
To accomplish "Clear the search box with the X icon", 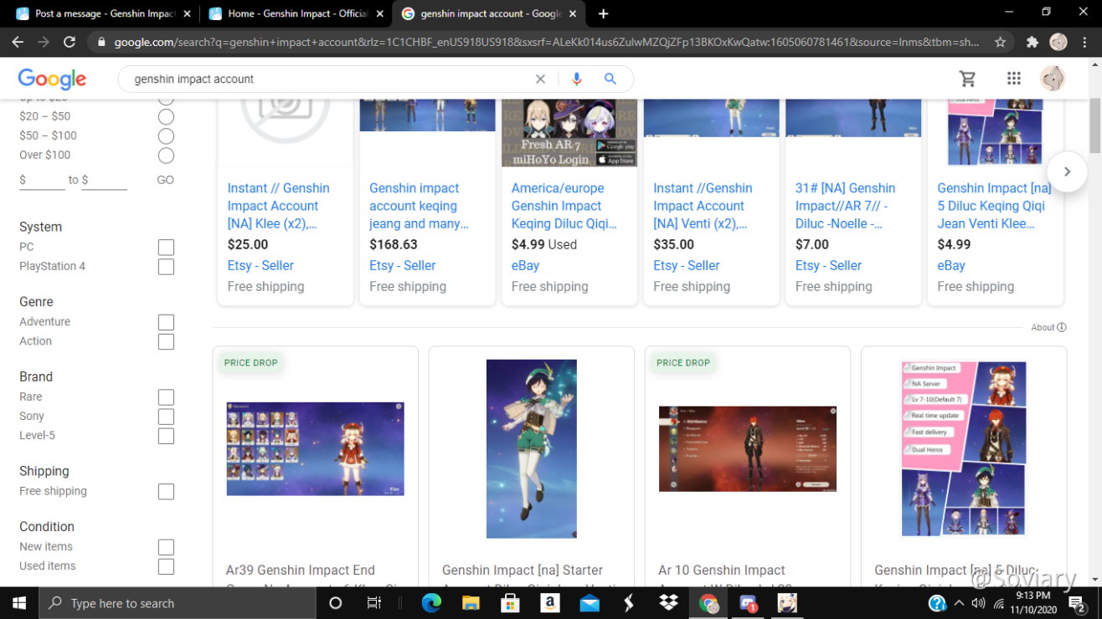I will point(540,79).
